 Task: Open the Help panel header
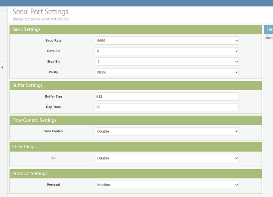(269, 30)
